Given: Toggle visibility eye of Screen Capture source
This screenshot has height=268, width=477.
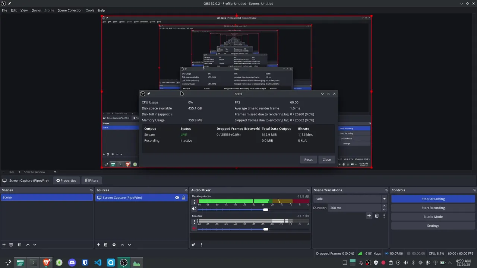Looking at the screenshot, I should coord(177,198).
